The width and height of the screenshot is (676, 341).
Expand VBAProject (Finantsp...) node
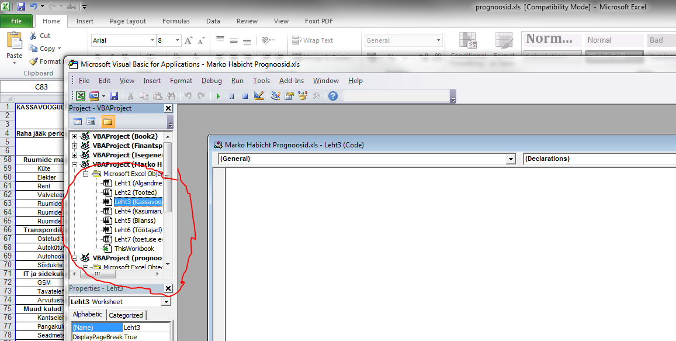75,146
